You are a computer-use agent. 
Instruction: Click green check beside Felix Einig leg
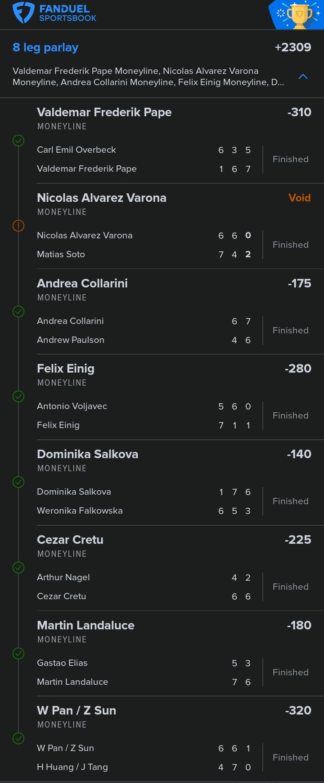tap(18, 396)
